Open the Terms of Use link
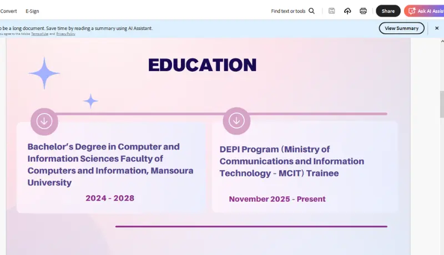This screenshot has width=444, height=255. click(39, 34)
